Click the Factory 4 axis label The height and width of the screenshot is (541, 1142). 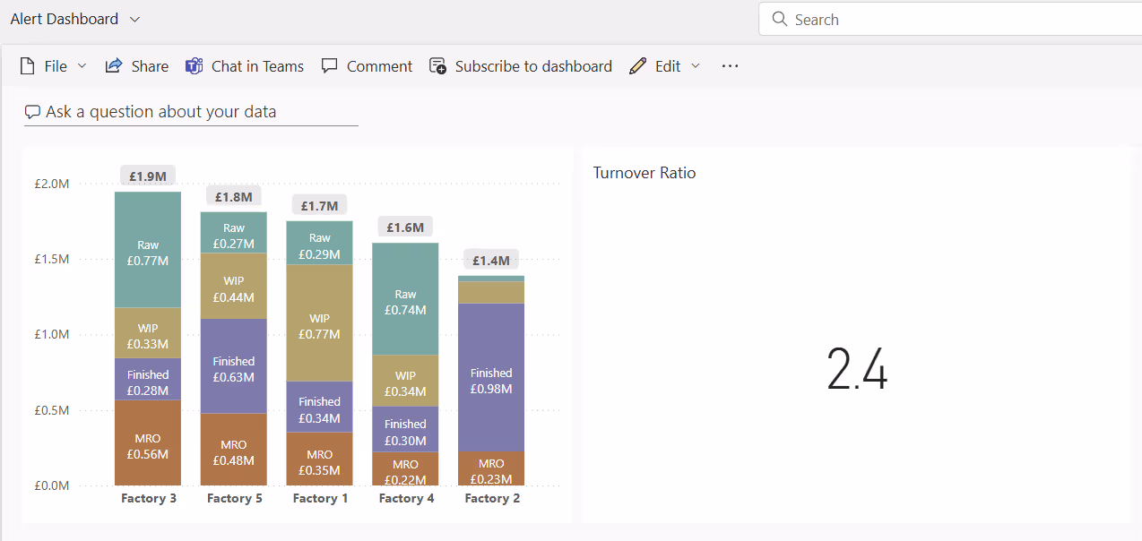tap(406, 498)
